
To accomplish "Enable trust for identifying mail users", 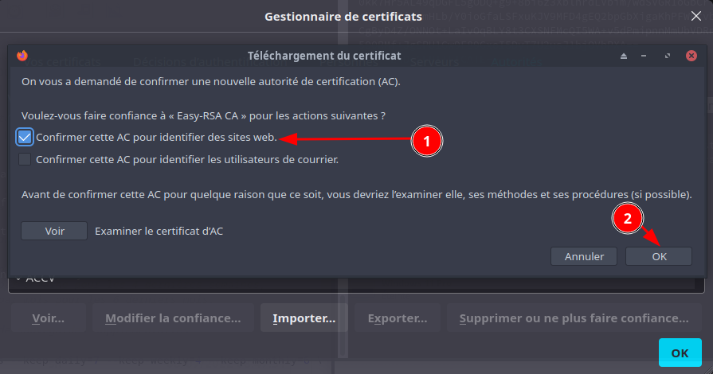I will [x=25, y=159].
